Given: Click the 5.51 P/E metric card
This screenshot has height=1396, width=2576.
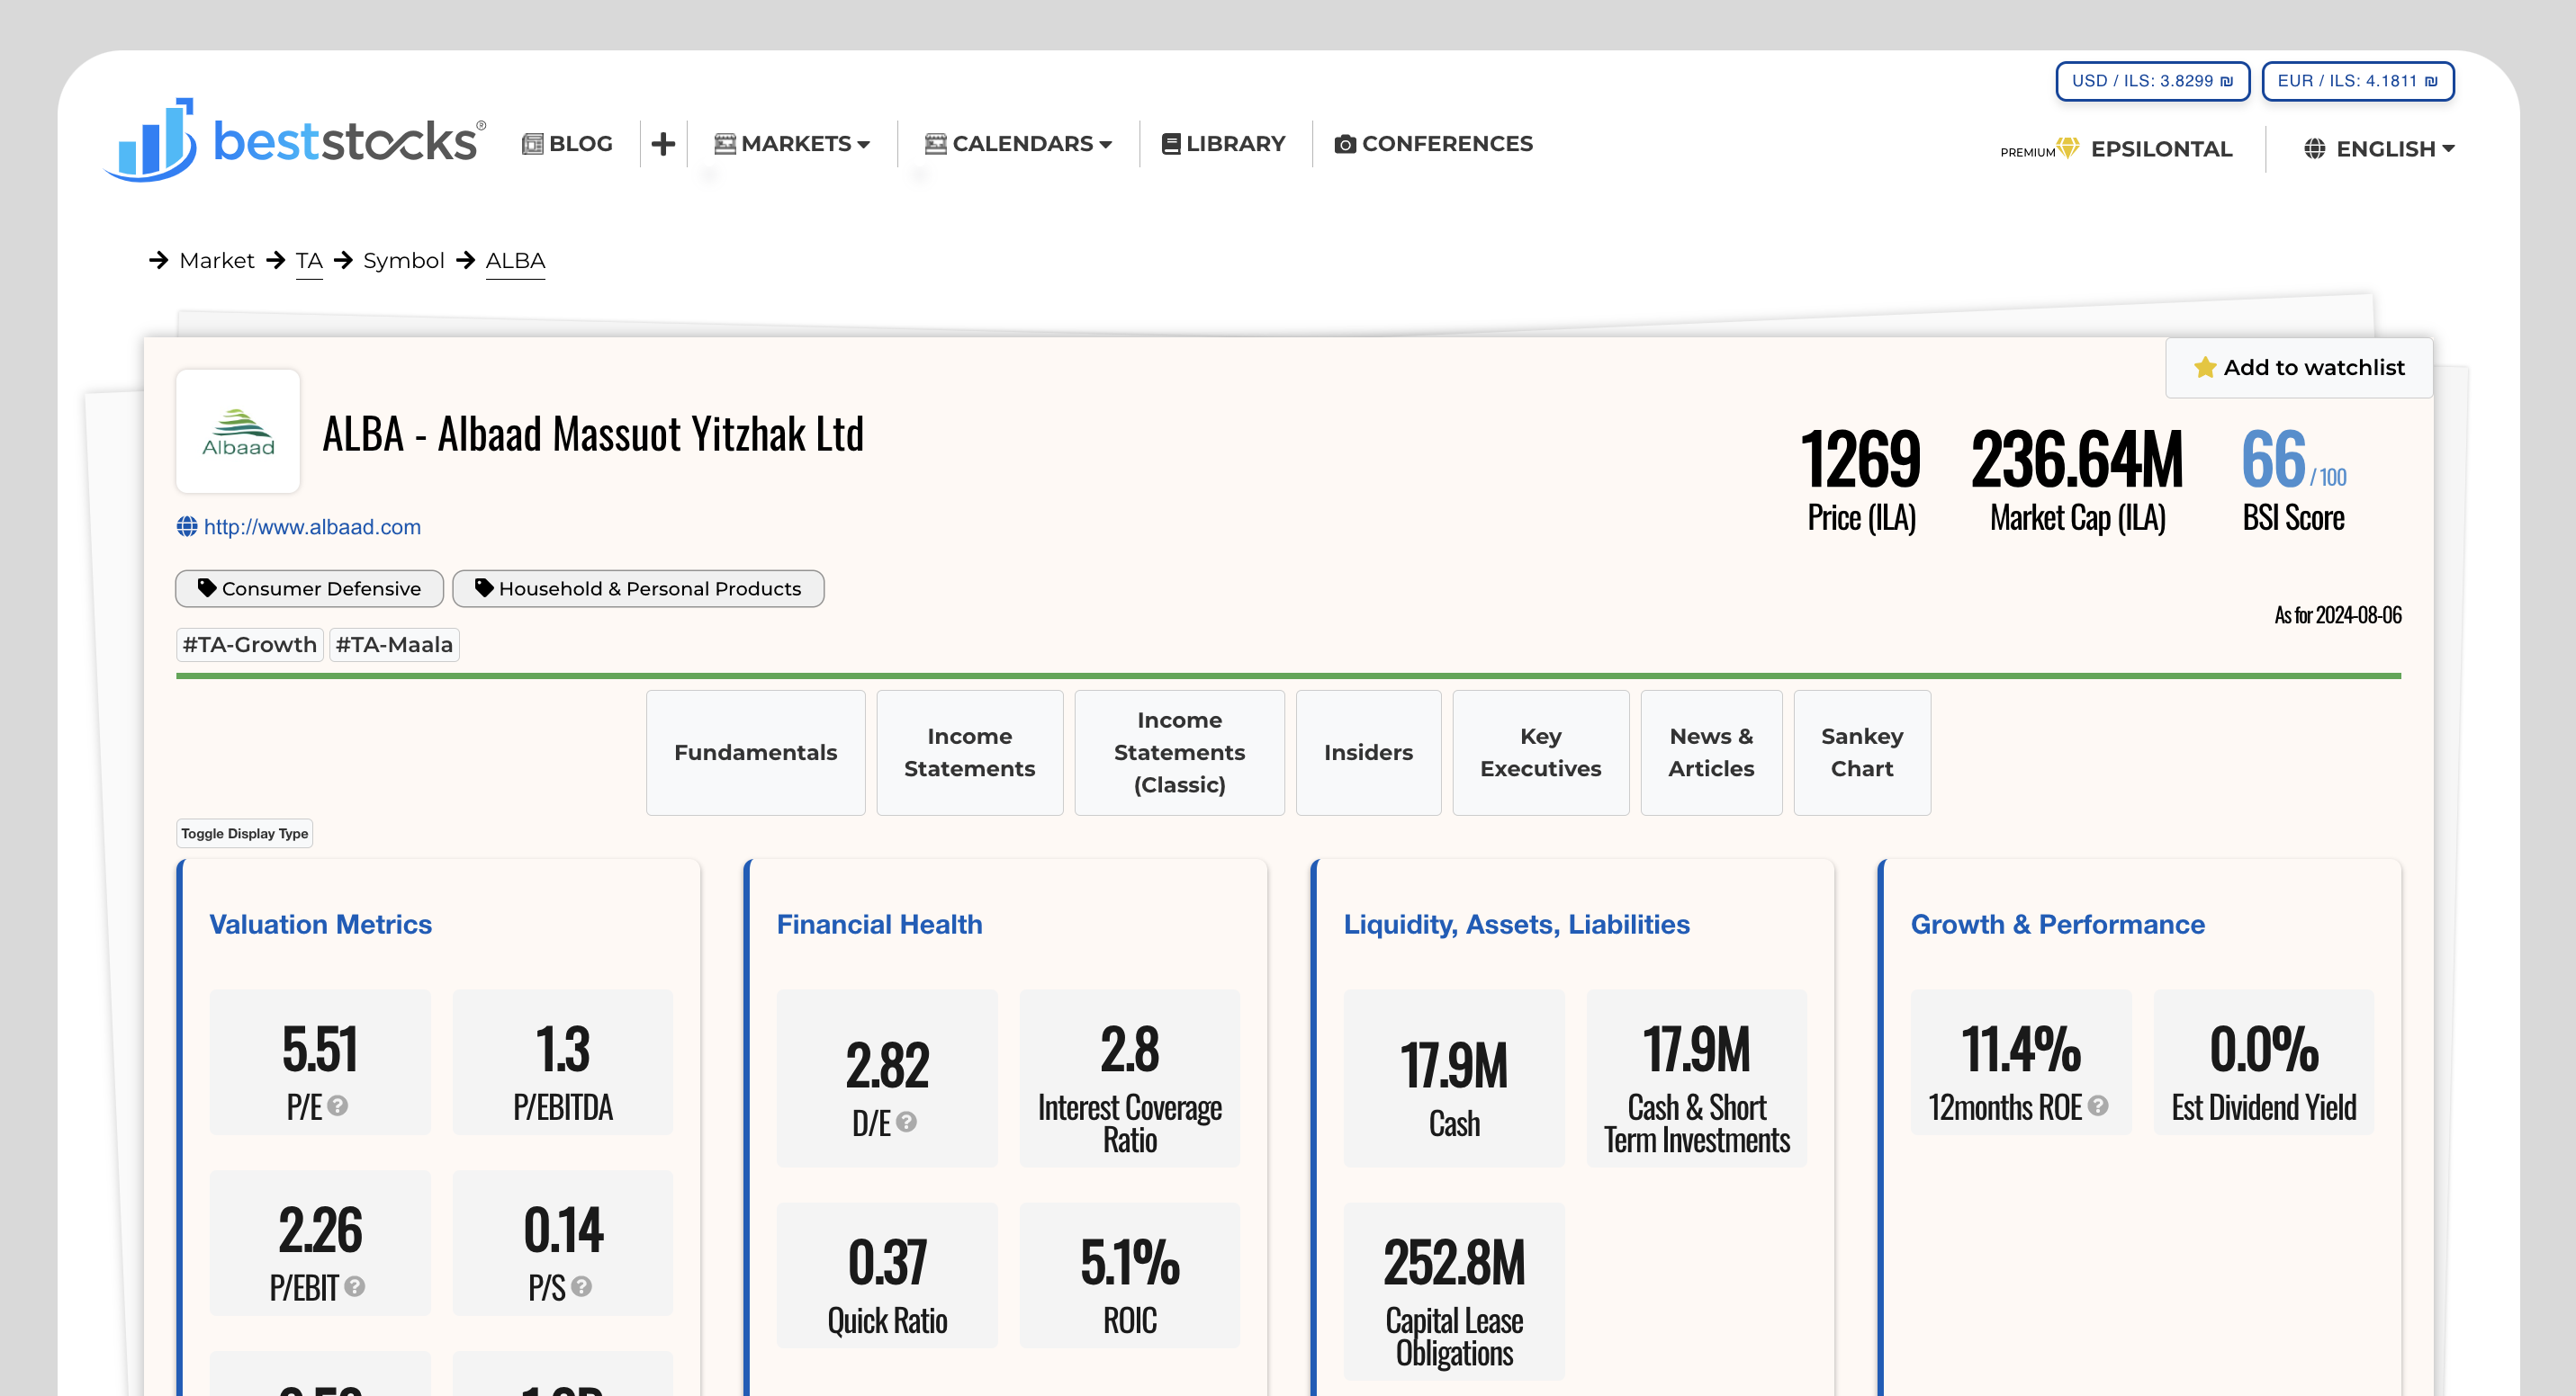Looking at the screenshot, I should 320,1062.
